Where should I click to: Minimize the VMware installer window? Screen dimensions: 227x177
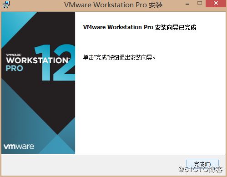point(187,4)
